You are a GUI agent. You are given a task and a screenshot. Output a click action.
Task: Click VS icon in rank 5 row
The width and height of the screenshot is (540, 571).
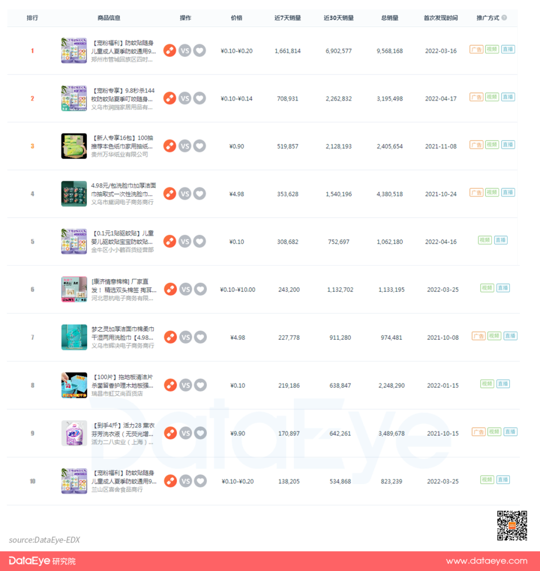coord(184,241)
